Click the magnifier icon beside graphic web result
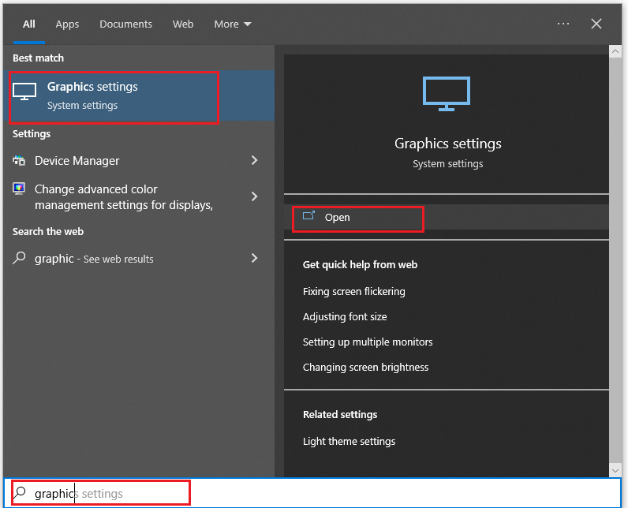The width and height of the screenshot is (628, 508). tap(19, 258)
